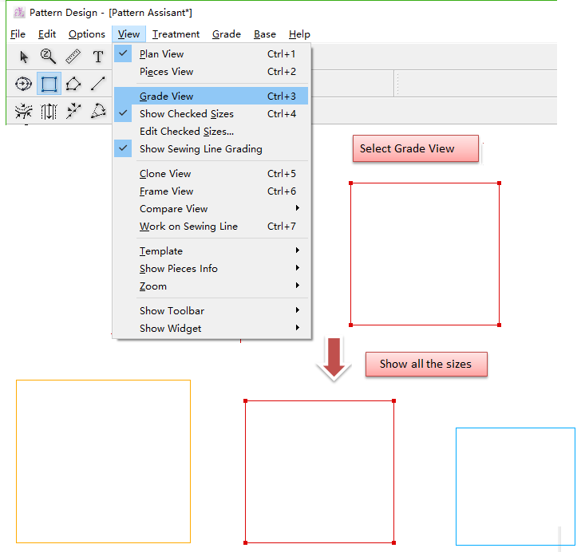Uncheck Plan View in the menu

pos(161,54)
